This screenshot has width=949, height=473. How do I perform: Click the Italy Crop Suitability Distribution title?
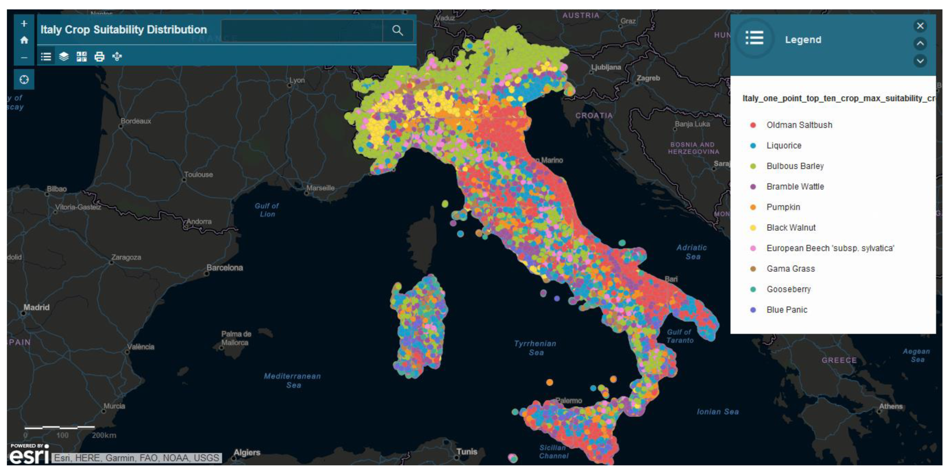point(124,30)
